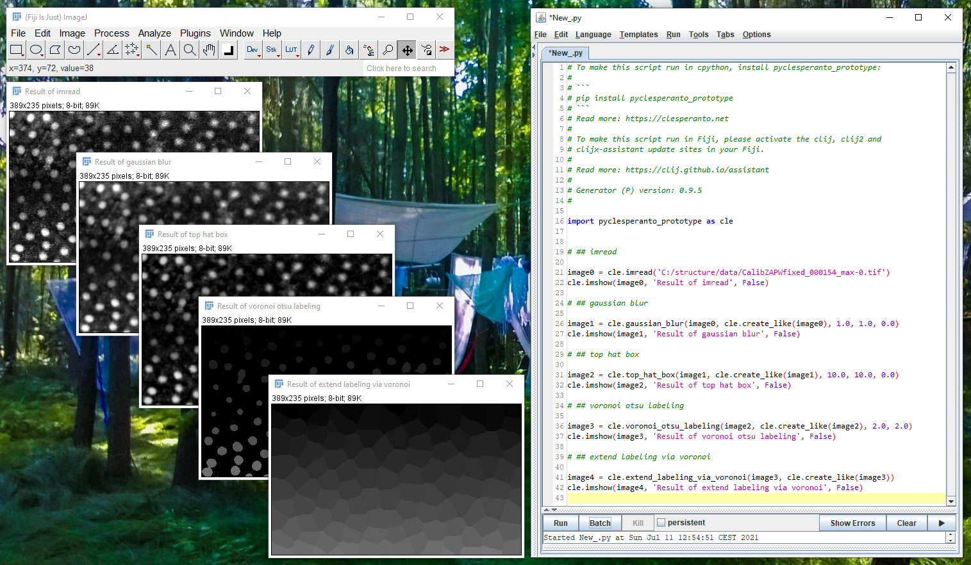Open ImageJ Process menu

pyautogui.click(x=112, y=33)
